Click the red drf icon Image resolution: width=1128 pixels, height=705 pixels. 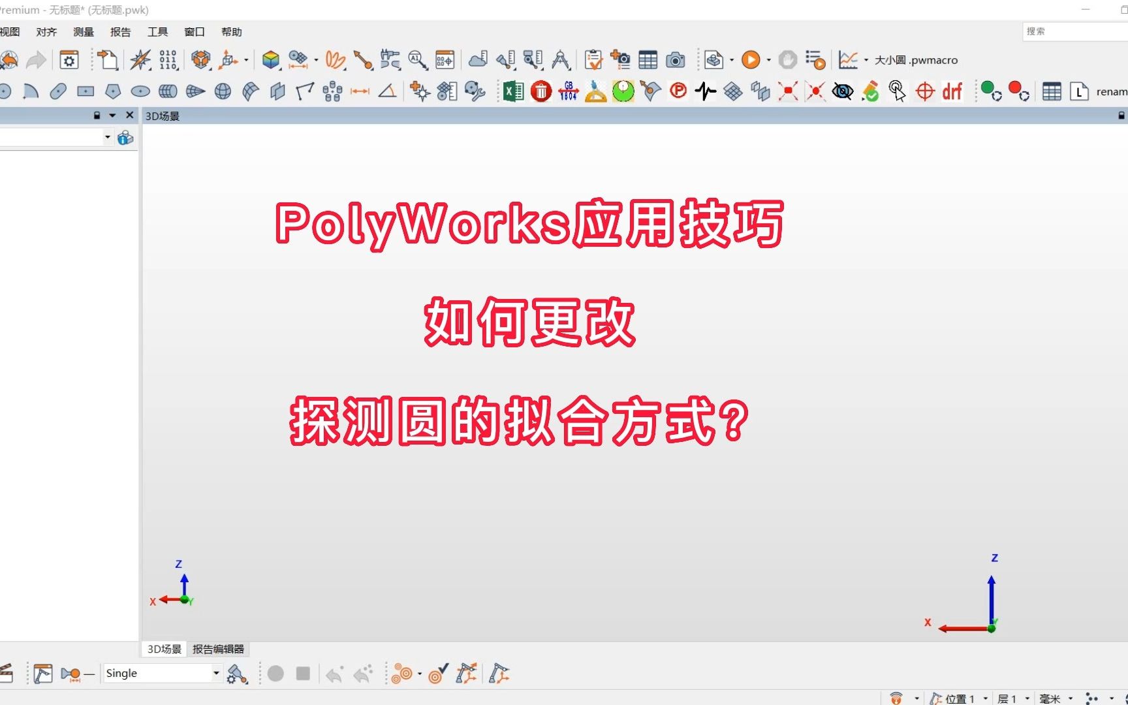point(952,91)
